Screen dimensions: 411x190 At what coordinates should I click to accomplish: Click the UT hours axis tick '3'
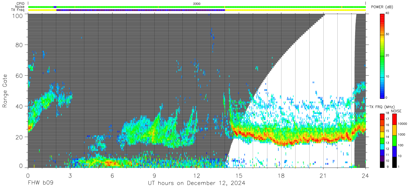(x=70, y=176)
